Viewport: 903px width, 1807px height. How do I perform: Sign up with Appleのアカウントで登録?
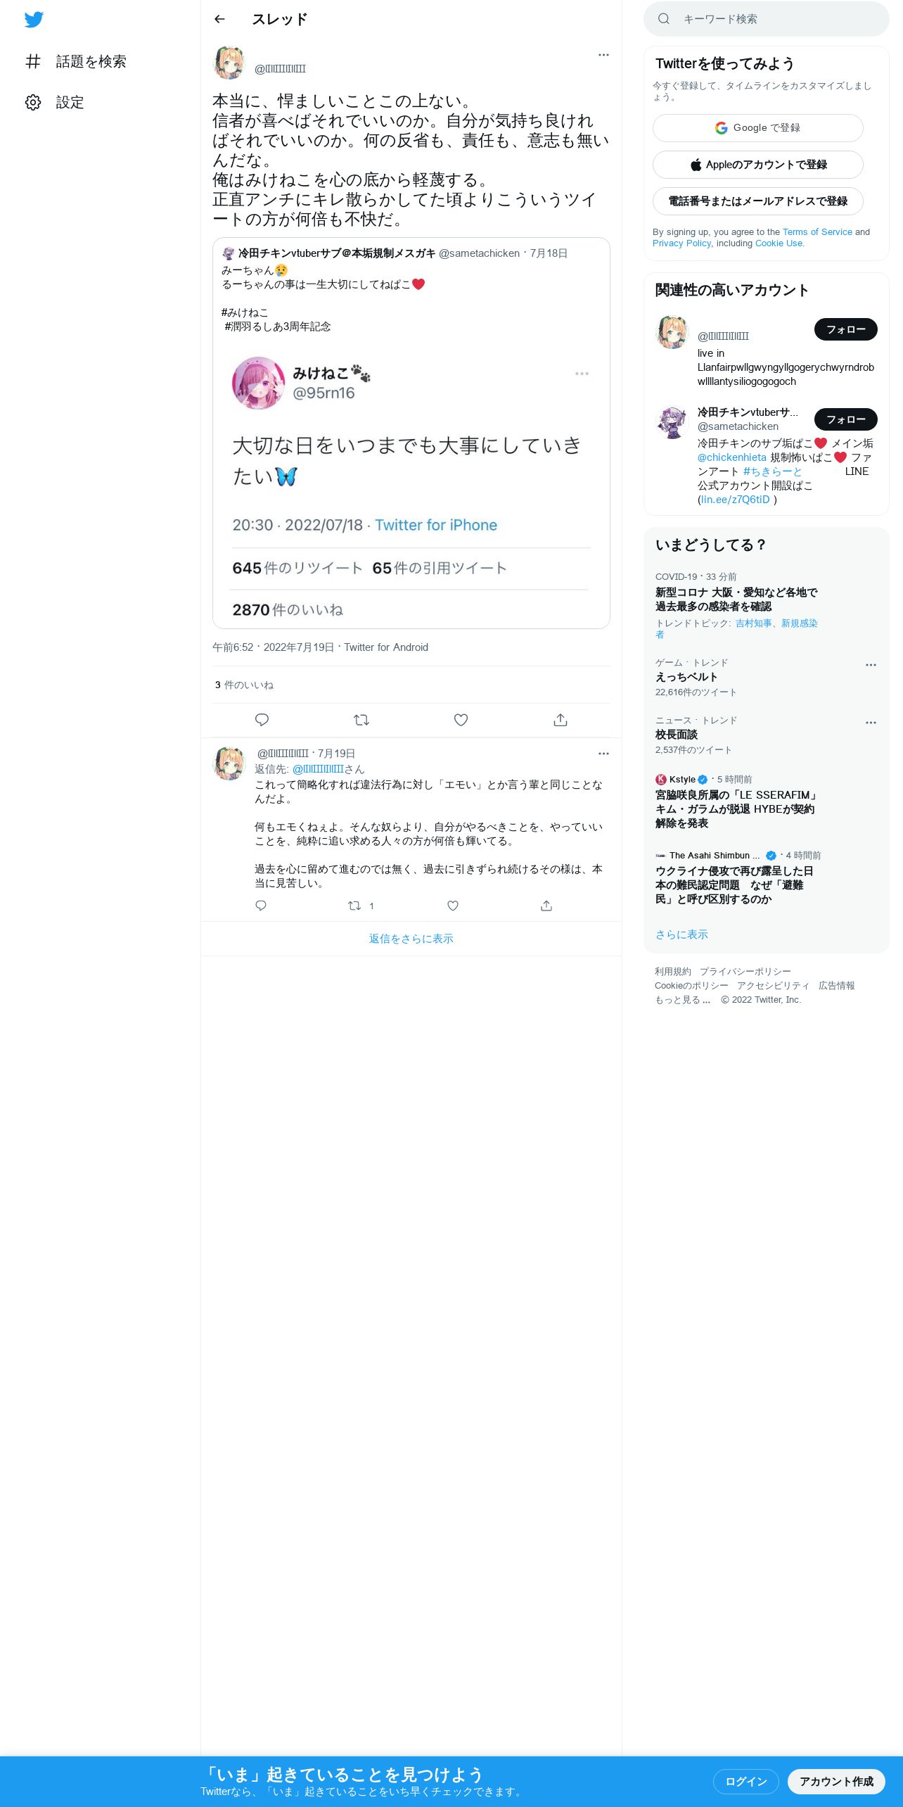click(x=757, y=165)
